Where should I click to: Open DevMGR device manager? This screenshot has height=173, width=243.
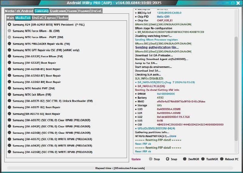coord(191,159)
